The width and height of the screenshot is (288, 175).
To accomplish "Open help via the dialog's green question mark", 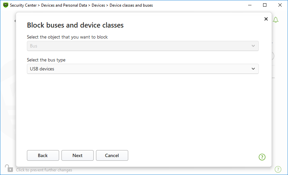I will click(x=262, y=157).
